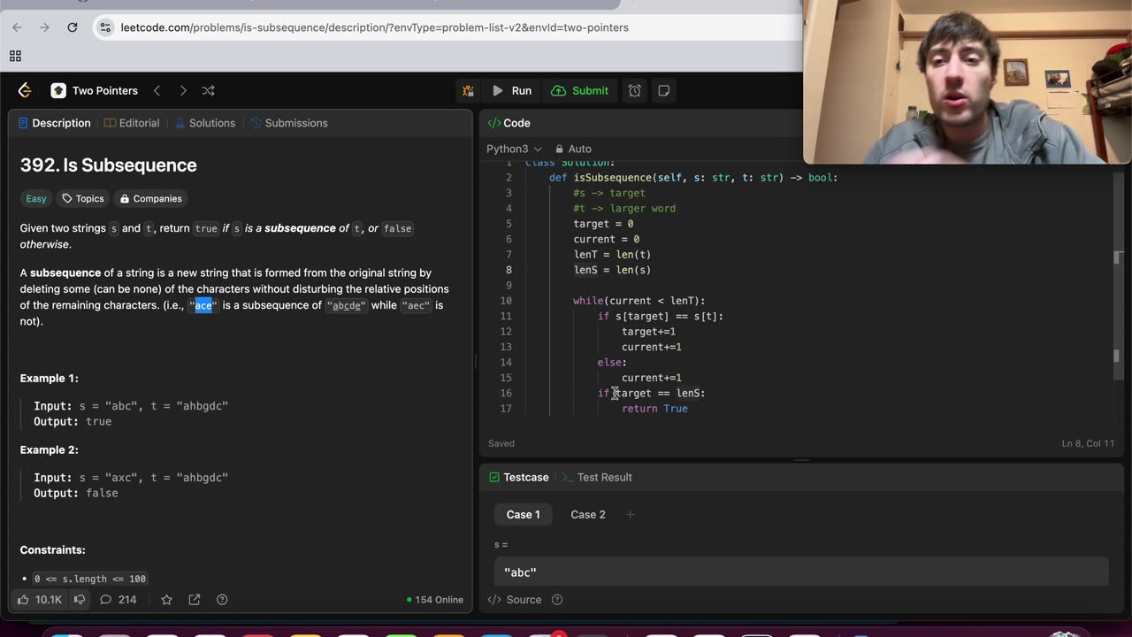
Task: Click the site info icon in address bar
Action: pos(105,27)
